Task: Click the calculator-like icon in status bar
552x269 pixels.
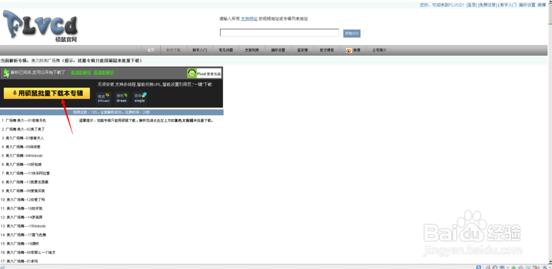Action: click(x=502, y=267)
